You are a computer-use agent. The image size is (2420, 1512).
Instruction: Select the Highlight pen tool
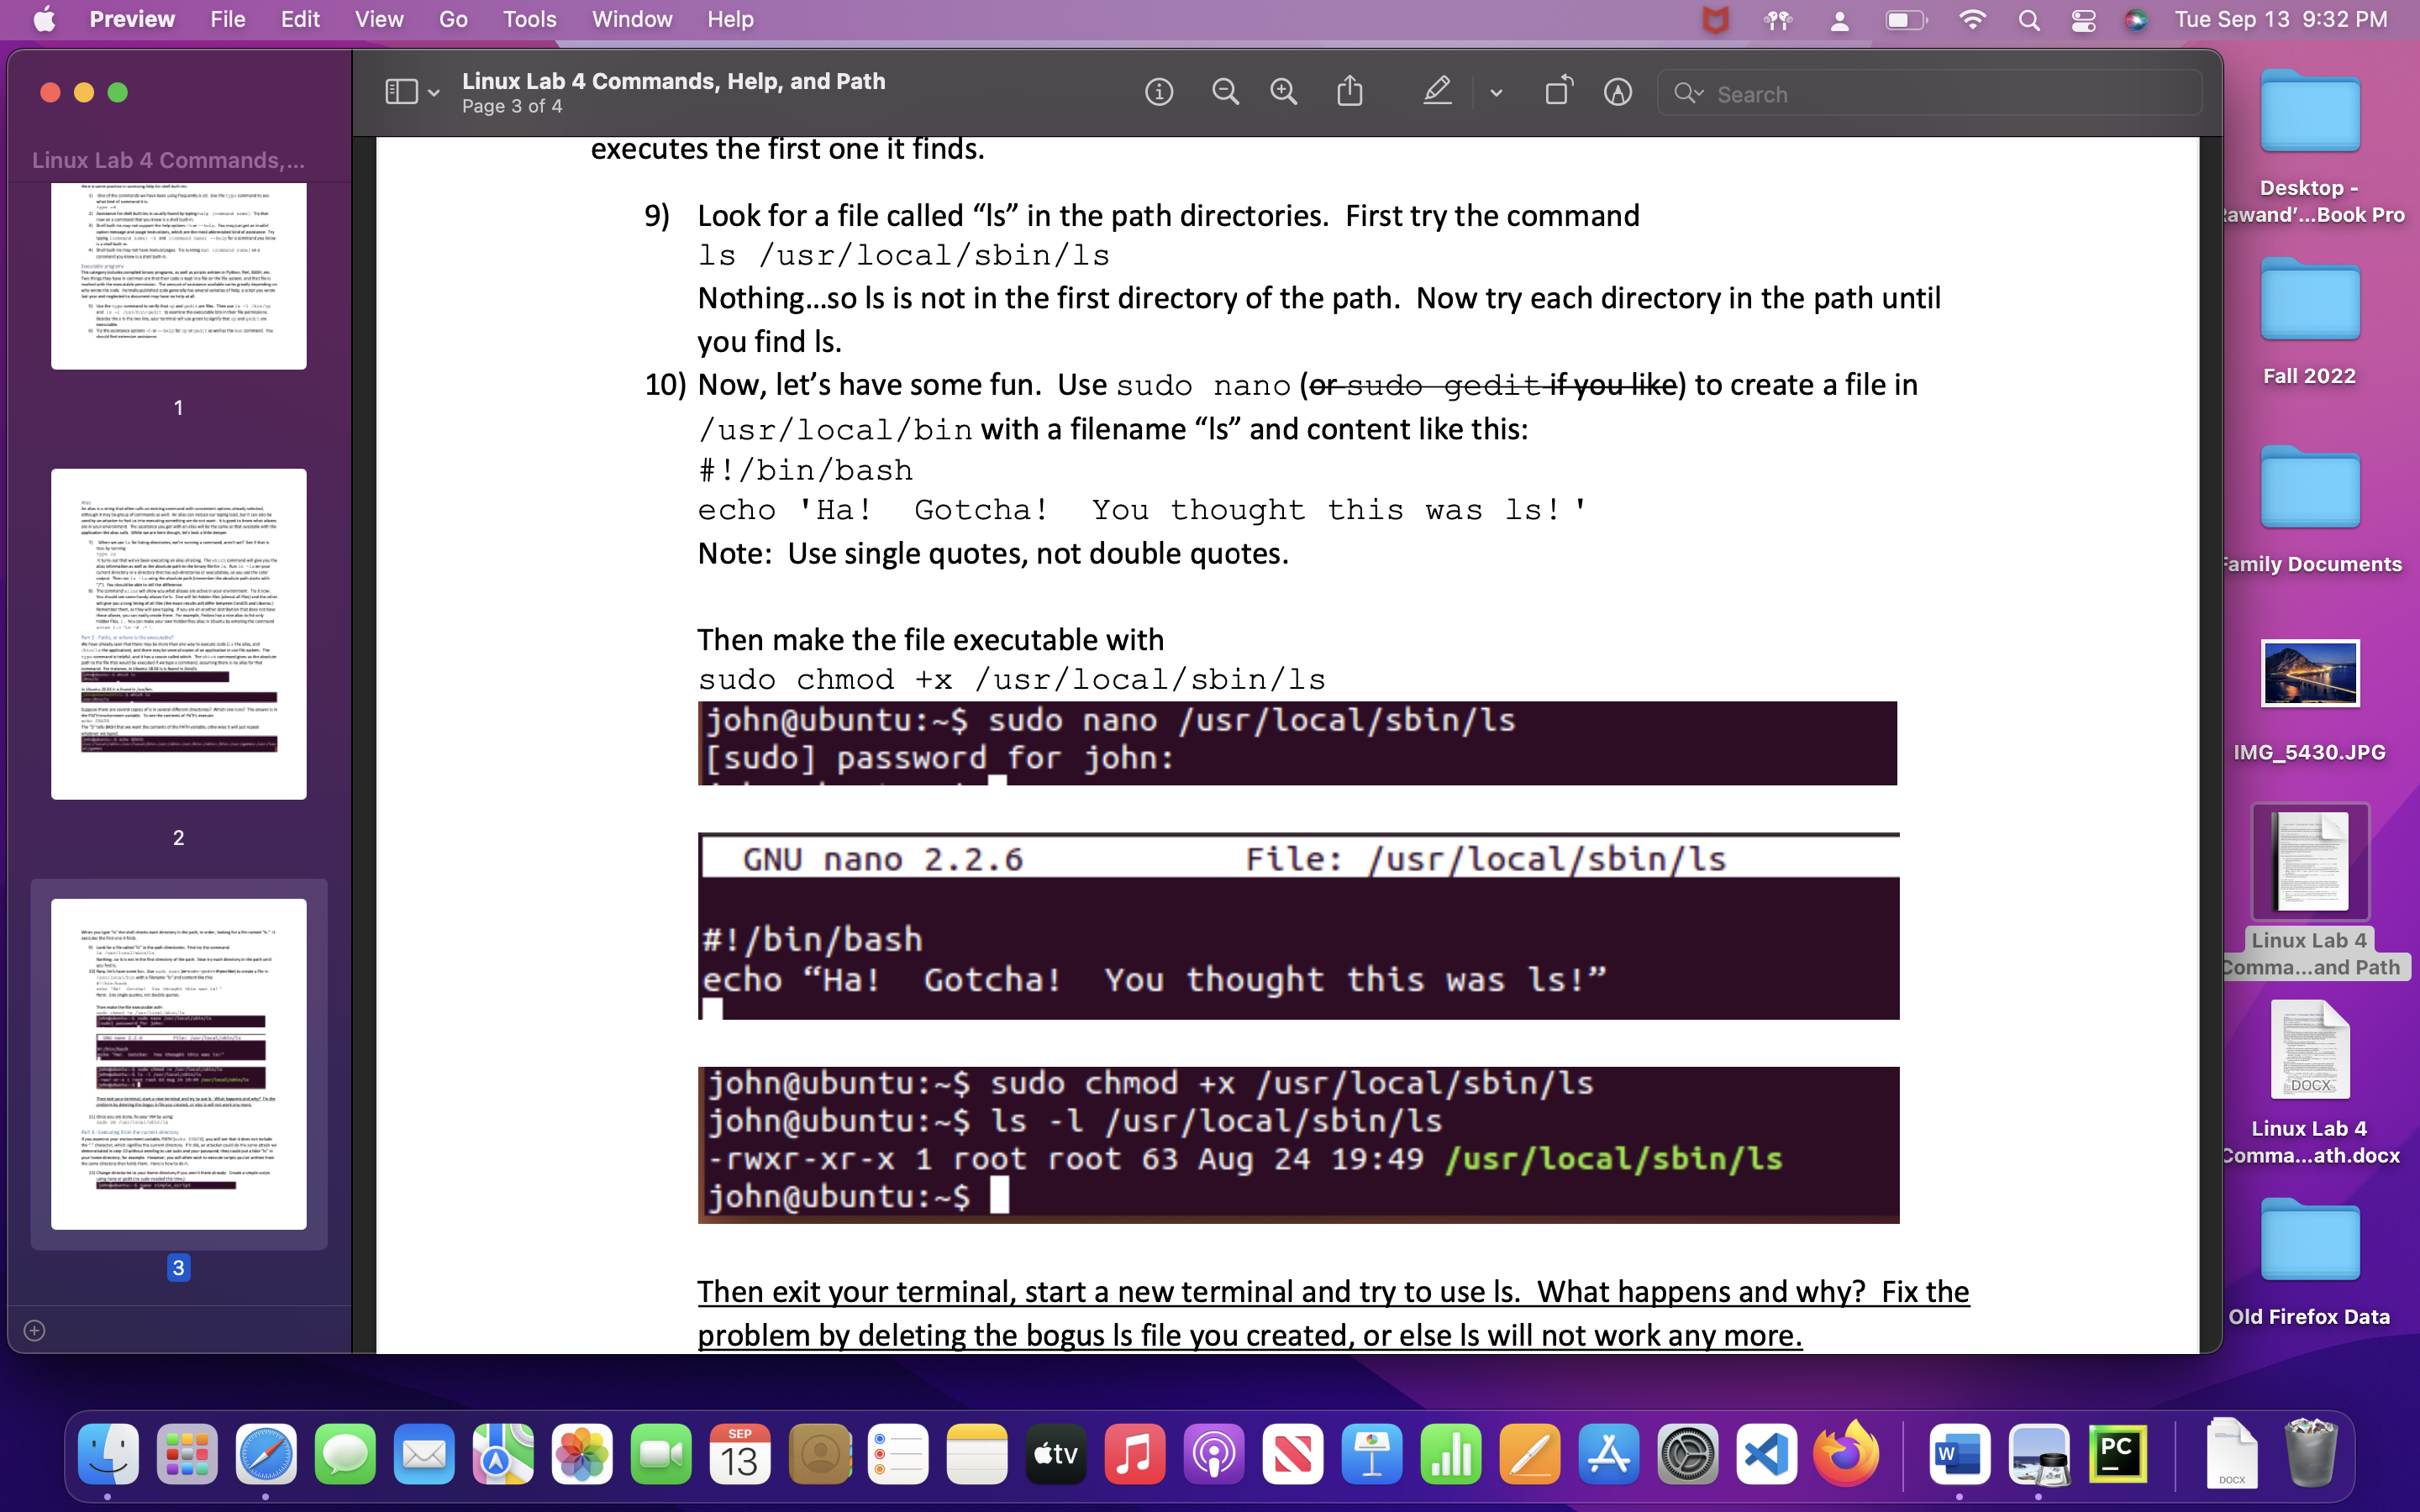tap(1437, 92)
